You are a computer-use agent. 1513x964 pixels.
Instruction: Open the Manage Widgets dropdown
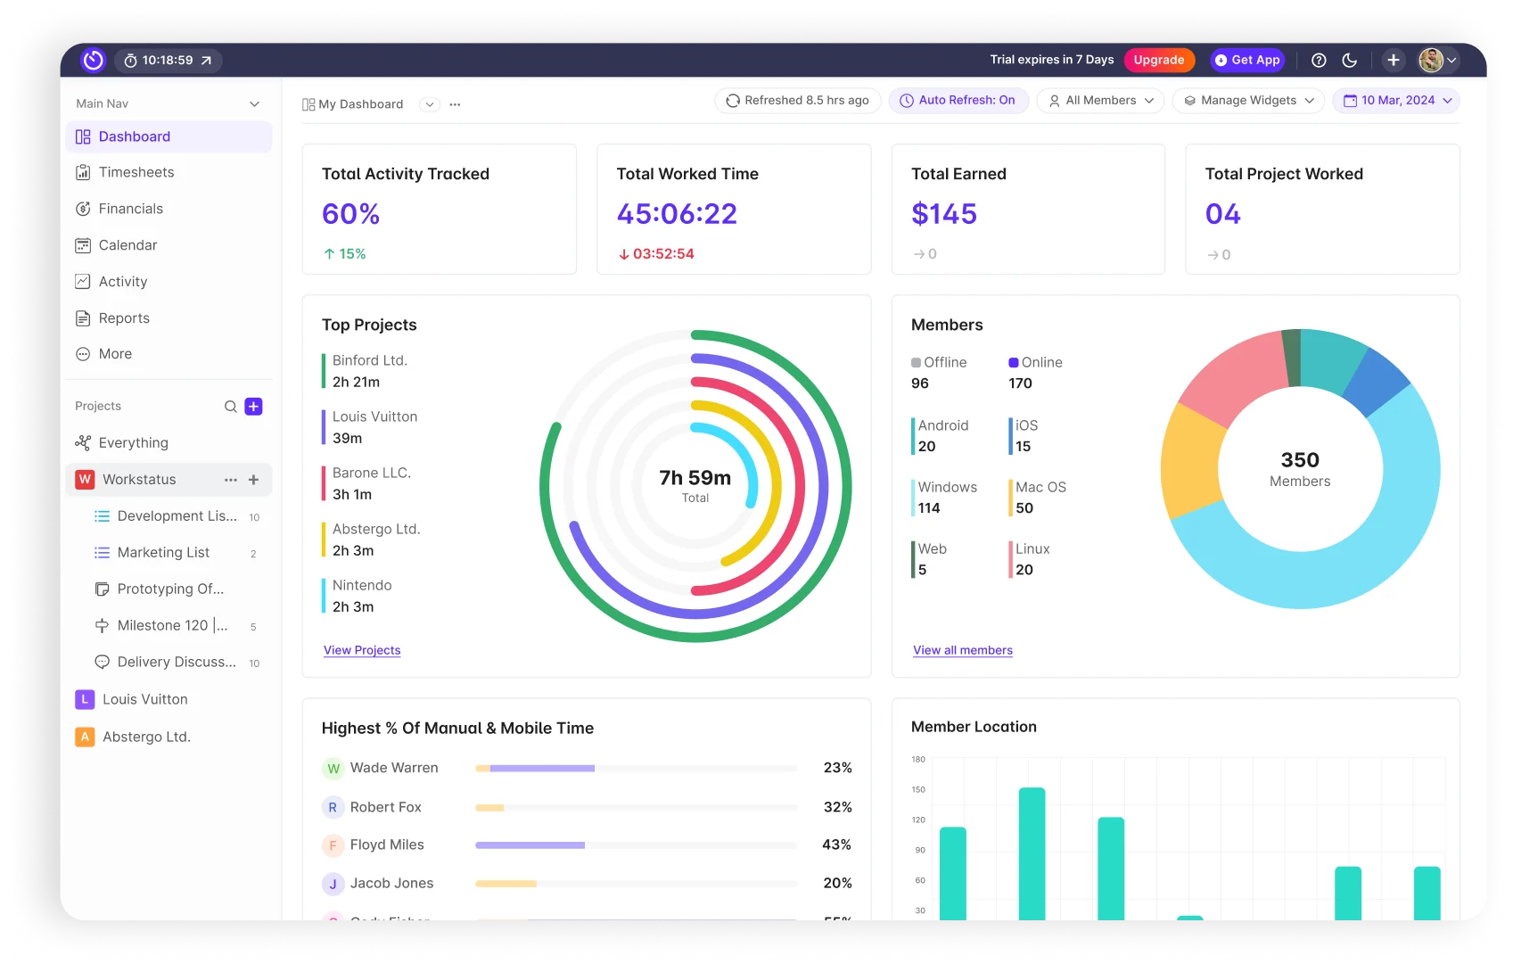click(x=1248, y=101)
